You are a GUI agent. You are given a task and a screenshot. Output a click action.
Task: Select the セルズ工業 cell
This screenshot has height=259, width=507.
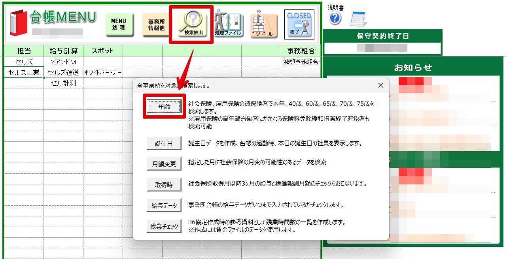coord(24,73)
